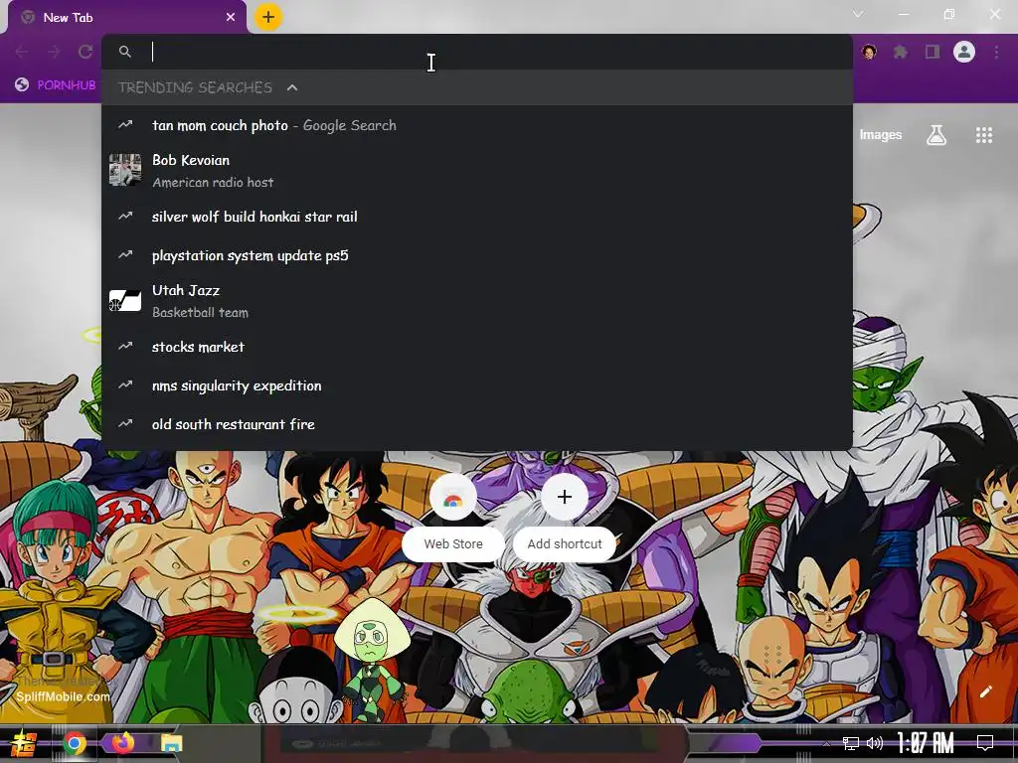
Task: Click the Utah Jazz logo thumbnail
Action: tap(125, 300)
